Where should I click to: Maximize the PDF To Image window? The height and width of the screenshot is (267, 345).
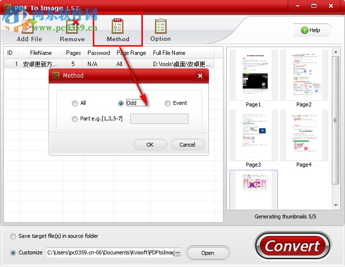pyautogui.click(x=314, y=6)
